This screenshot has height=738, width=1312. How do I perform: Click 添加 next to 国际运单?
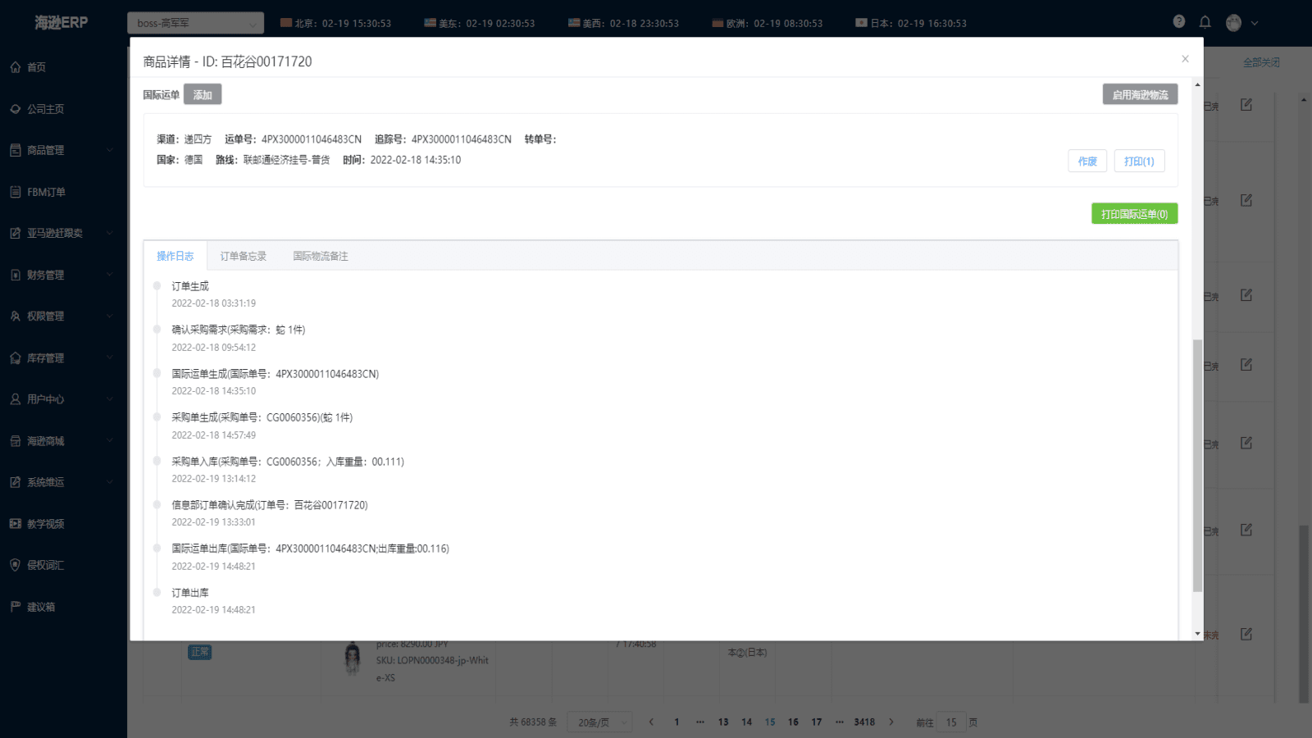(x=203, y=95)
